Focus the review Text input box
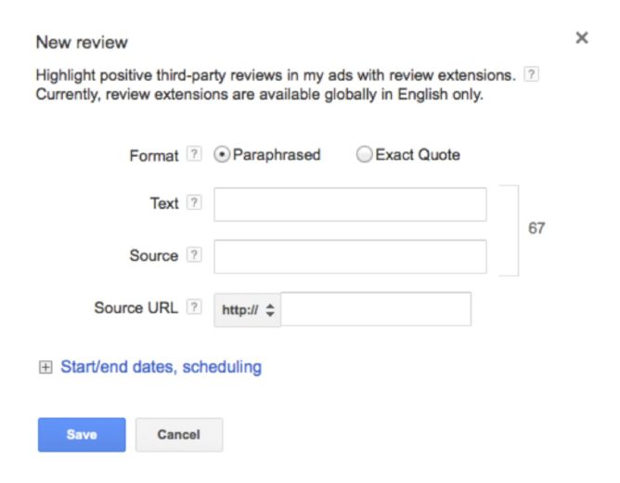620x483 pixels. [350, 204]
